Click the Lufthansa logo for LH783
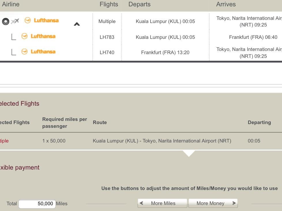Image resolution: width=282 pixels, height=211 pixels. 38,36
